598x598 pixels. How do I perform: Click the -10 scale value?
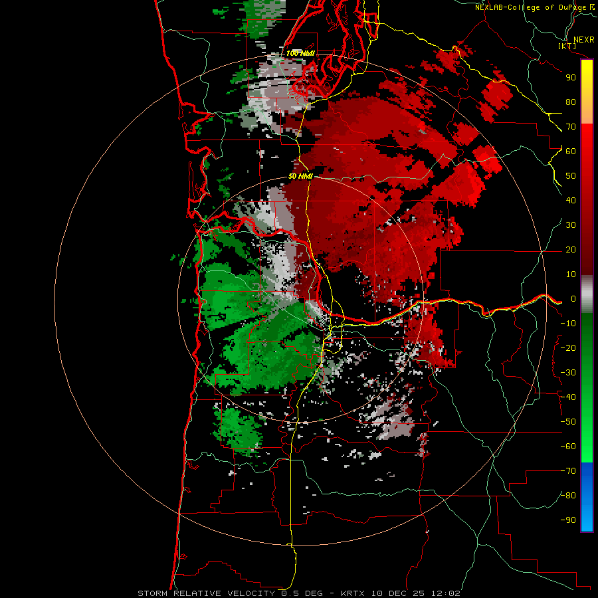click(x=568, y=324)
